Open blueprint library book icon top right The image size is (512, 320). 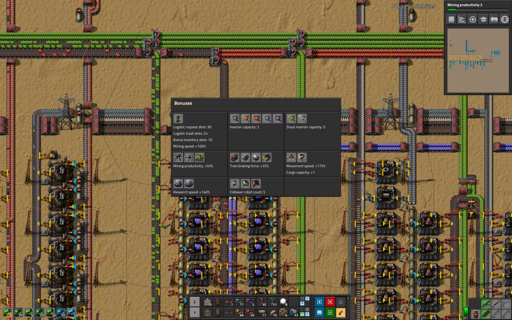pyautogui.click(x=451, y=19)
